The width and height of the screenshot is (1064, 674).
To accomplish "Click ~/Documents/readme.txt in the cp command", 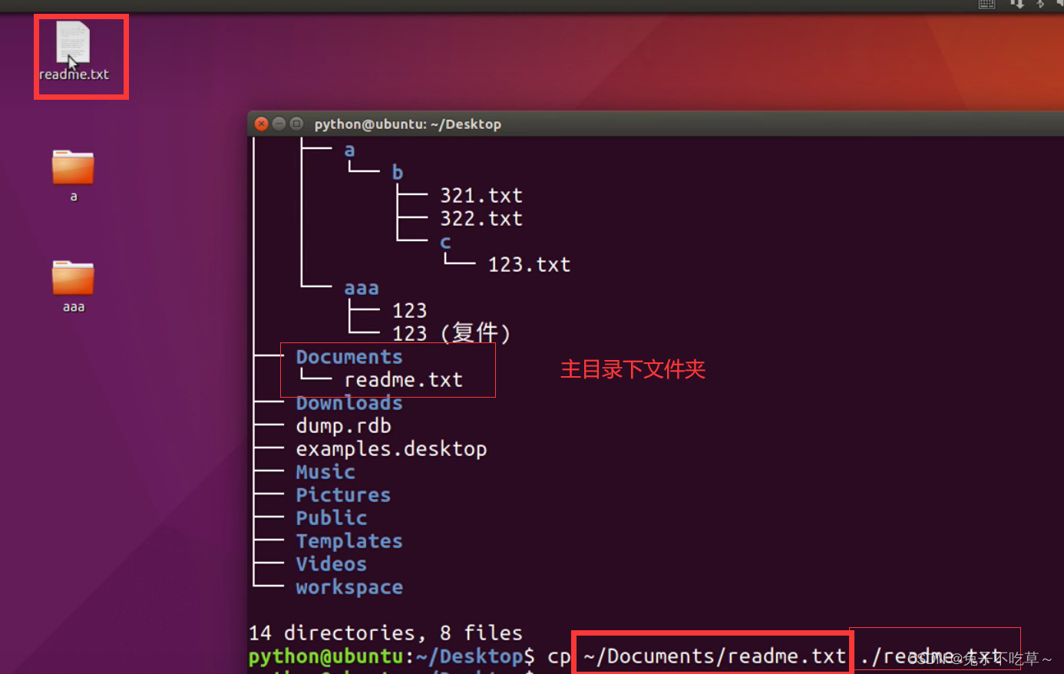I will pyautogui.click(x=715, y=656).
